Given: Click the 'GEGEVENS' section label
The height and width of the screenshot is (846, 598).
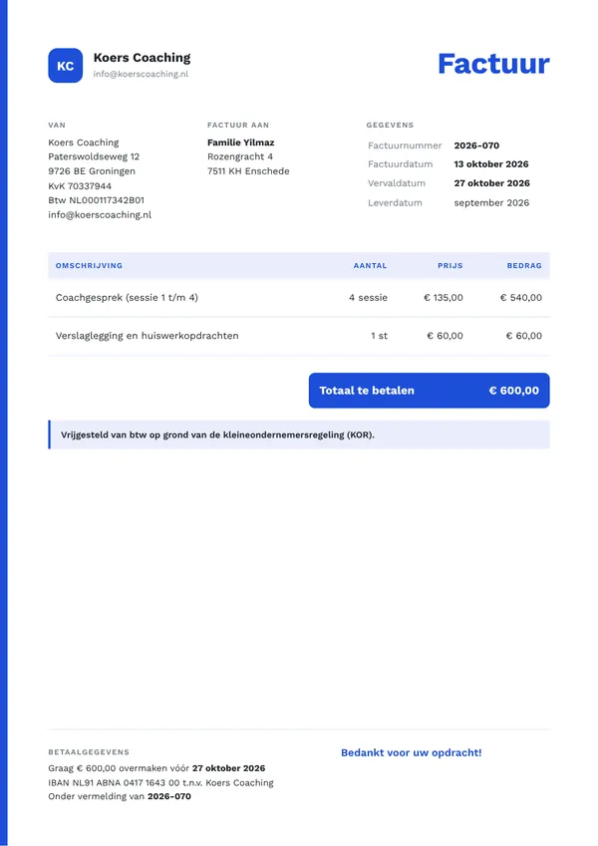Looking at the screenshot, I should 390,125.
